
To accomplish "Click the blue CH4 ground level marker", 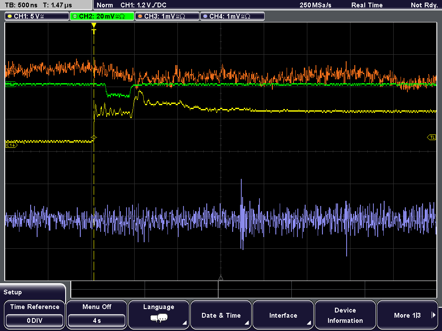I will tap(11, 219).
